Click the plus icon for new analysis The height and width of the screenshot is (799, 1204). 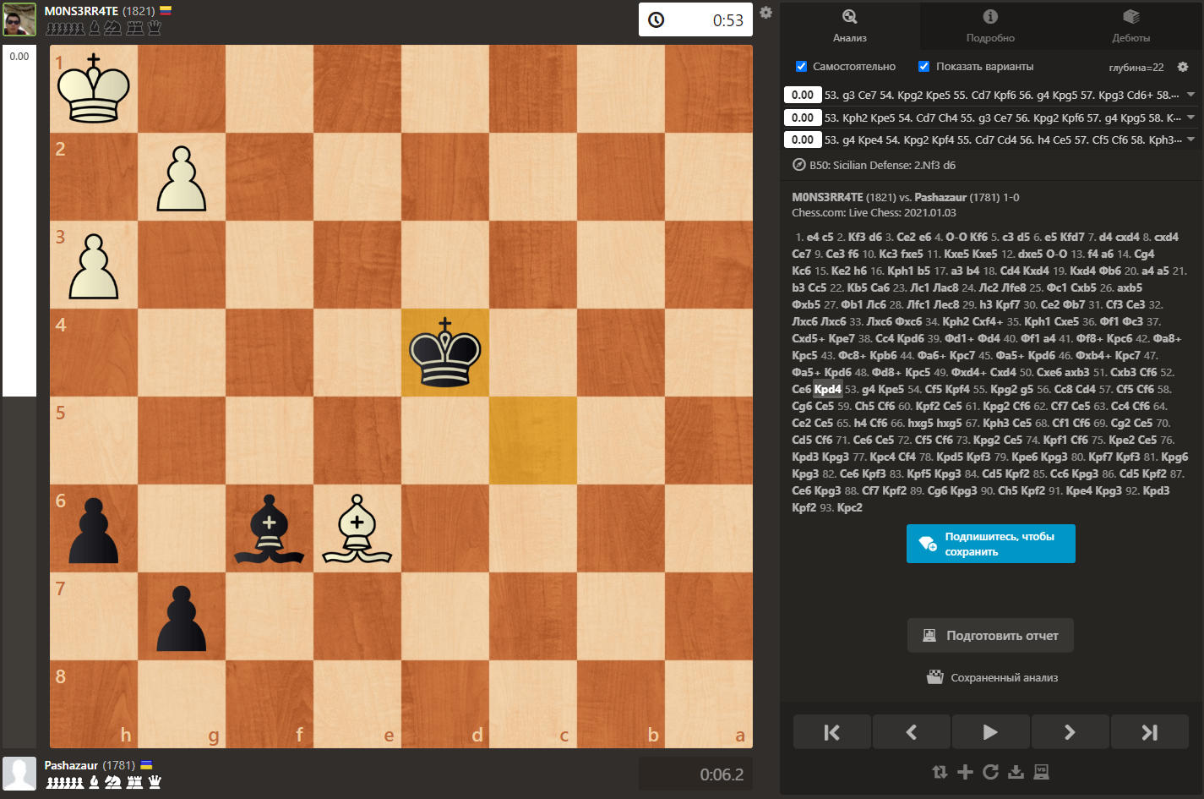point(965,772)
